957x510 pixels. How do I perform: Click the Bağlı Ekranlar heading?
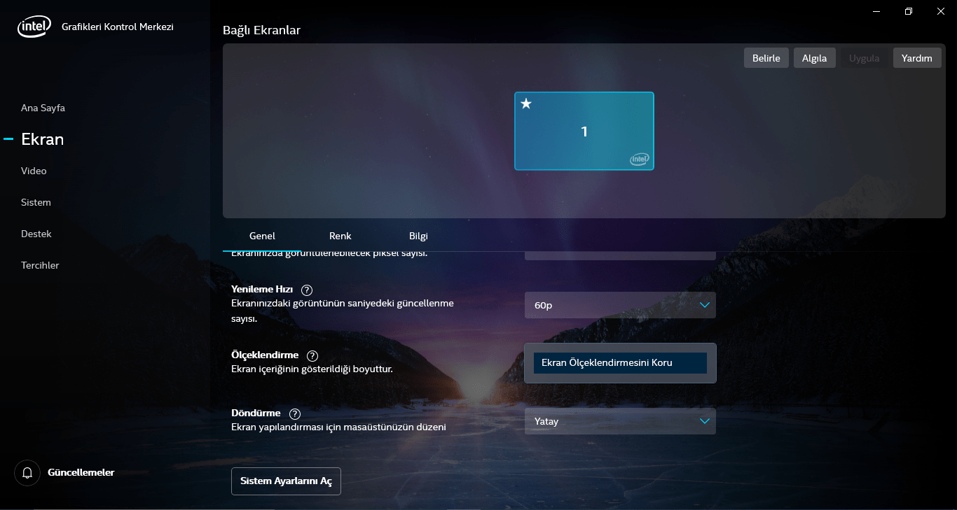pos(261,30)
